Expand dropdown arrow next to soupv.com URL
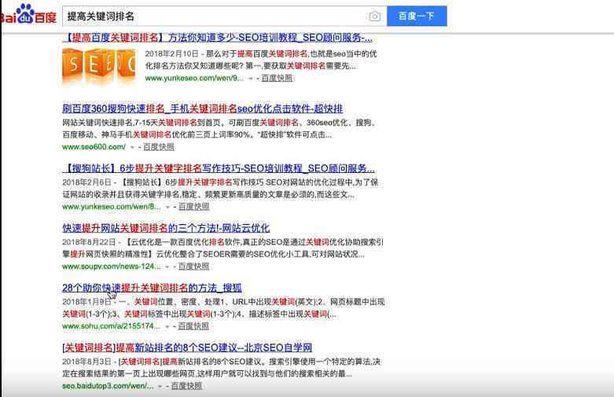 pos(167,267)
